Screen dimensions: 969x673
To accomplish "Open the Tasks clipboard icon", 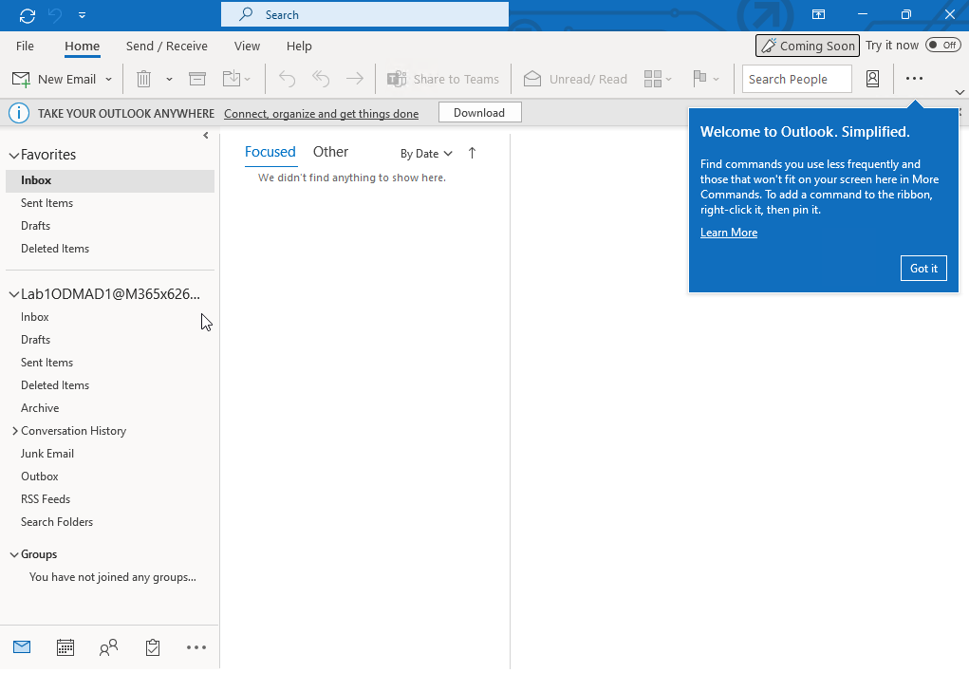I will [x=153, y=647].
